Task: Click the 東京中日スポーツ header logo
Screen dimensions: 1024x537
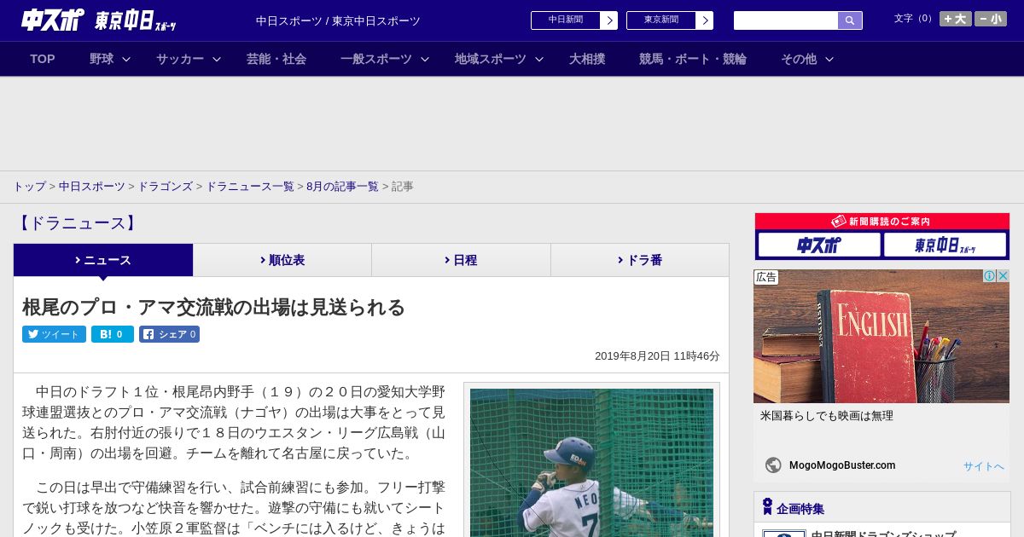Action: tap(135, 20)
